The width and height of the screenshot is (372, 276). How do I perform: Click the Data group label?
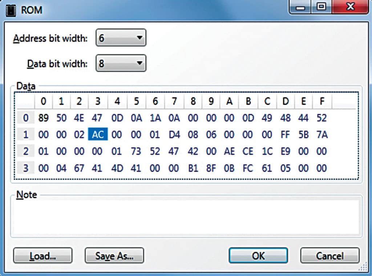pos(25,87)
